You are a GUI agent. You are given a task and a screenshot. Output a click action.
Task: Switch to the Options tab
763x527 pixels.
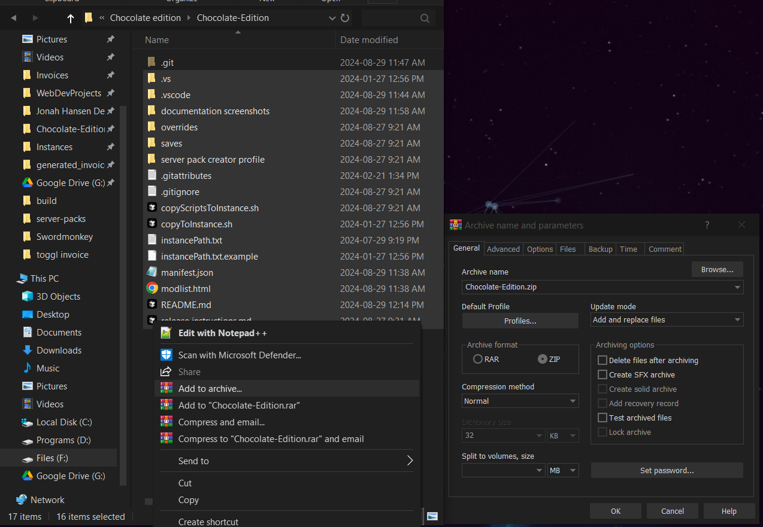pyautogui.click(x=540, y=249)
